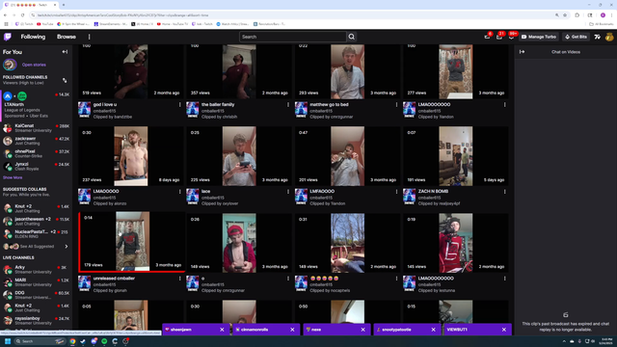Open the whispers icon with 21 badge

pyautogui.click(x=499, y=37)
